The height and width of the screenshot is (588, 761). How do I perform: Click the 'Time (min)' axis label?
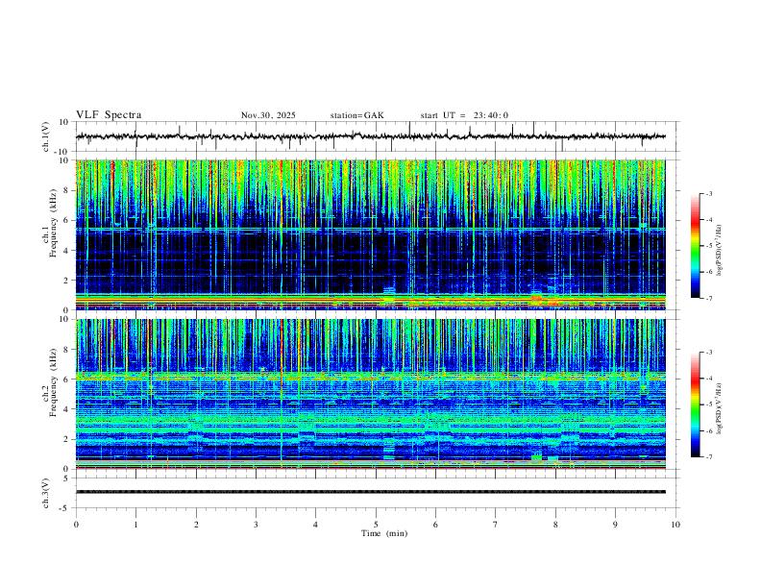coord(384,533)
